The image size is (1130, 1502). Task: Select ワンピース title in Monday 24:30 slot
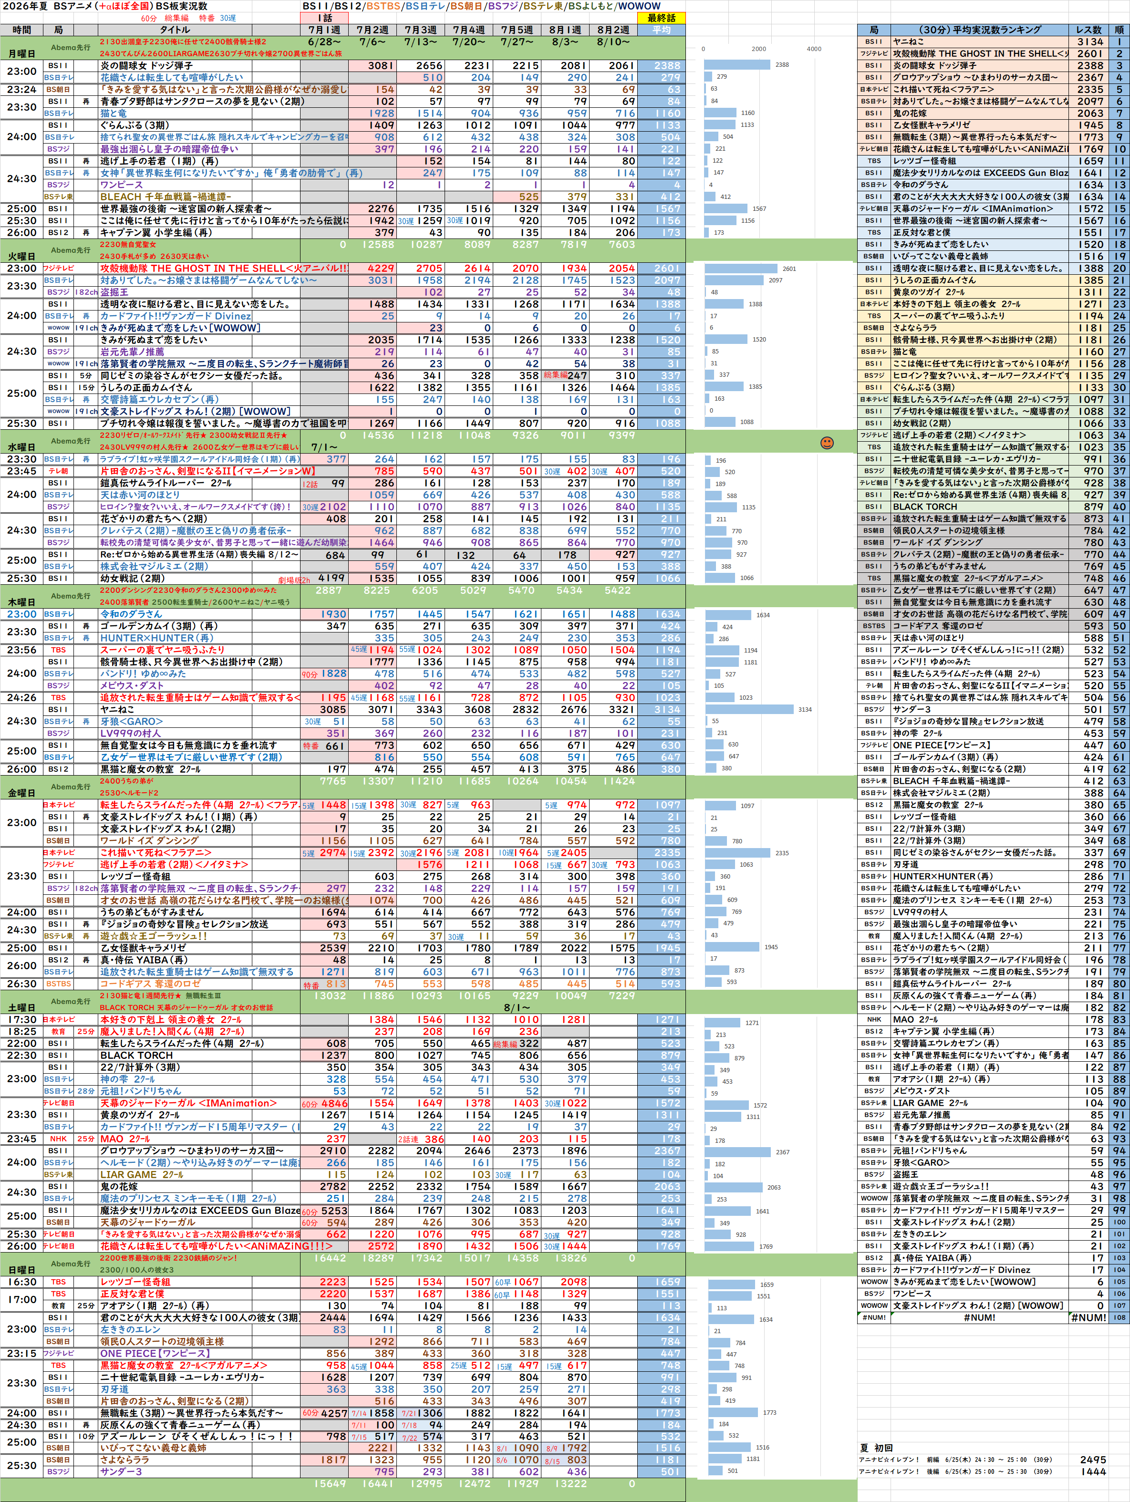point(122,185)
